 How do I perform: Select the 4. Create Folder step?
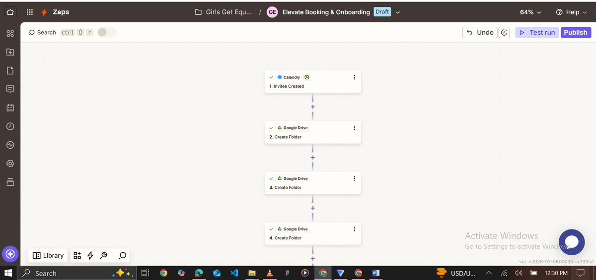(x=312, y=233)
